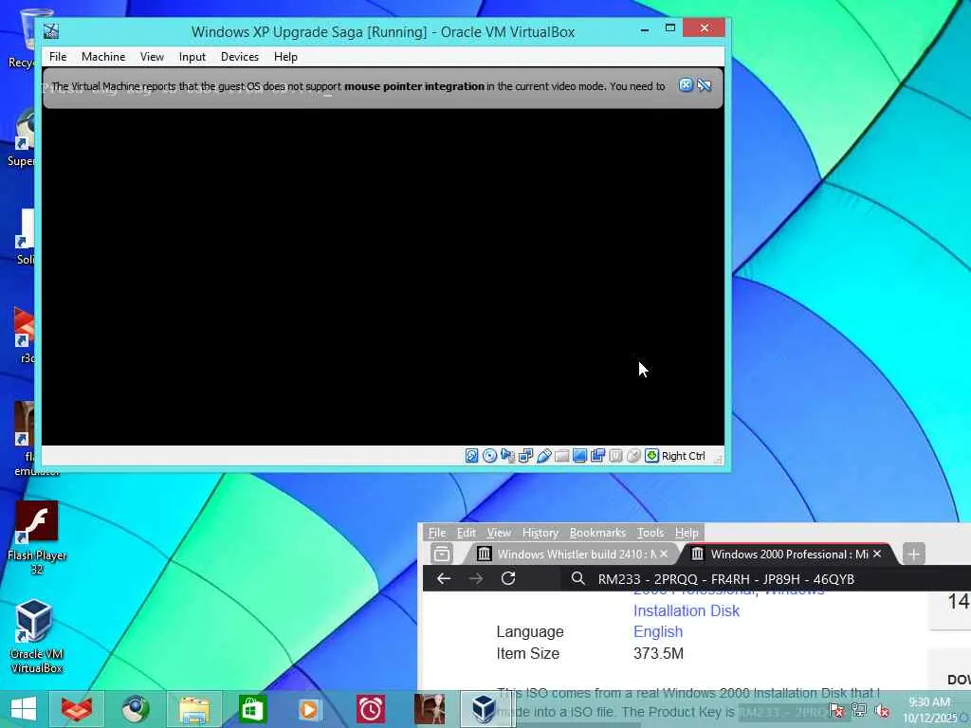This screenshot has height=728, width=971.
Task: Click the hard disk activity indicator in VirtualBox
Action: coord(471,456)
